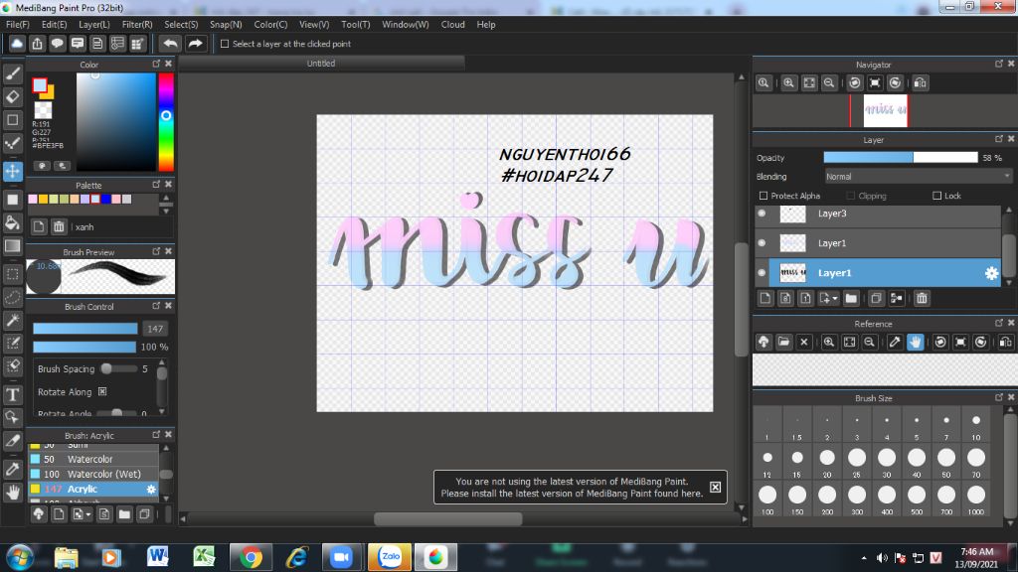Open the Select(S) menu
This screenshot has width=1018, height=572.
(x=181, y=25)
